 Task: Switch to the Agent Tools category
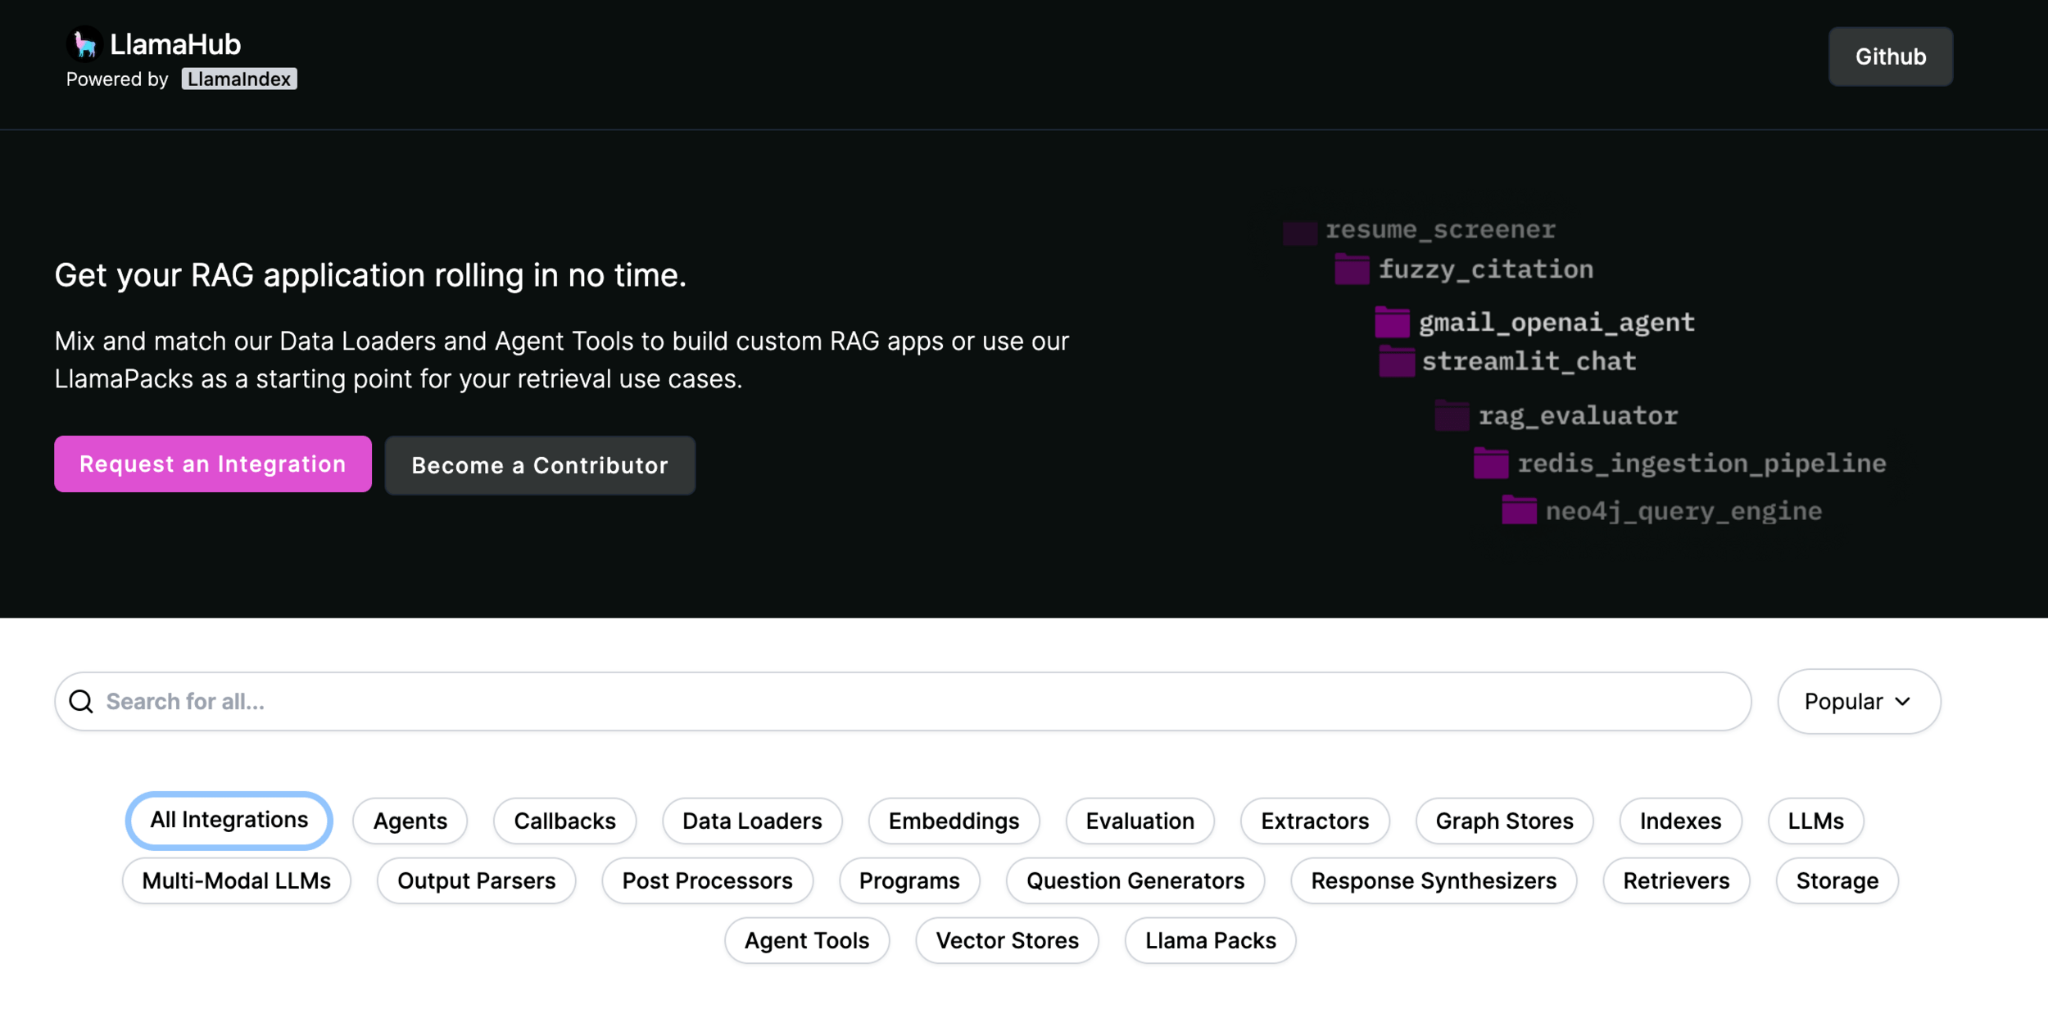806,940
